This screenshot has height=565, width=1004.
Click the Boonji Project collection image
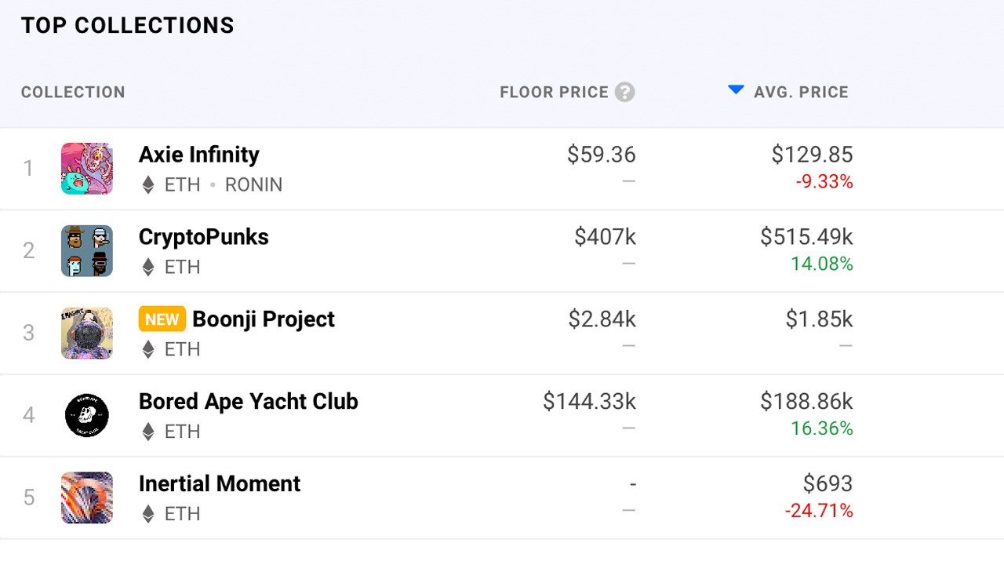(87, 334)
